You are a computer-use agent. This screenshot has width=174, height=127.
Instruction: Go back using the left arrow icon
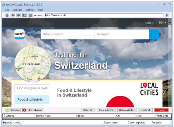coord(13,15)
